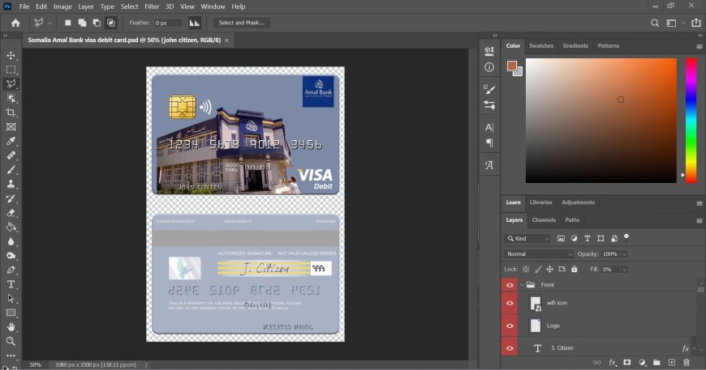The height and width of the screenshot is (370, 706).
Task: Click the Select and Mask button
Action: coord(242,23)
